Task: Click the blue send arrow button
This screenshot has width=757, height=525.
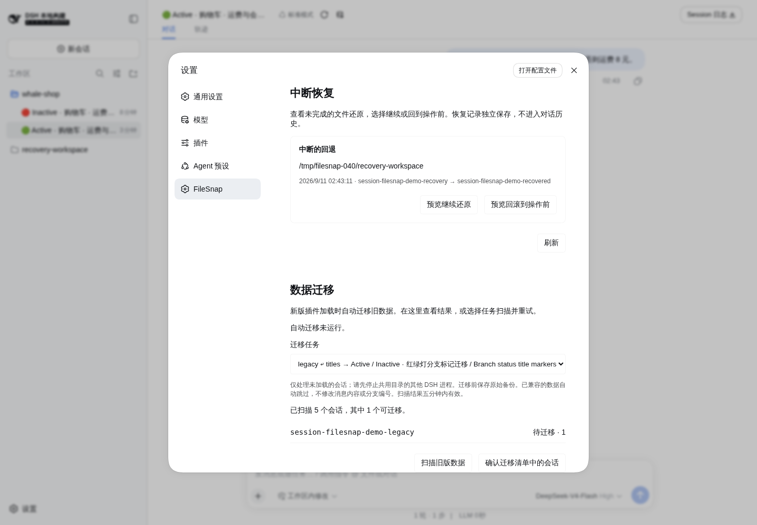Action: [x=640, y=495]
